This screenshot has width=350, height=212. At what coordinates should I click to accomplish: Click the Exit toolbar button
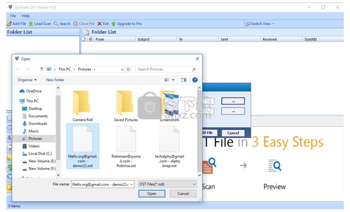pyautogui.click(x=103, y=24)
